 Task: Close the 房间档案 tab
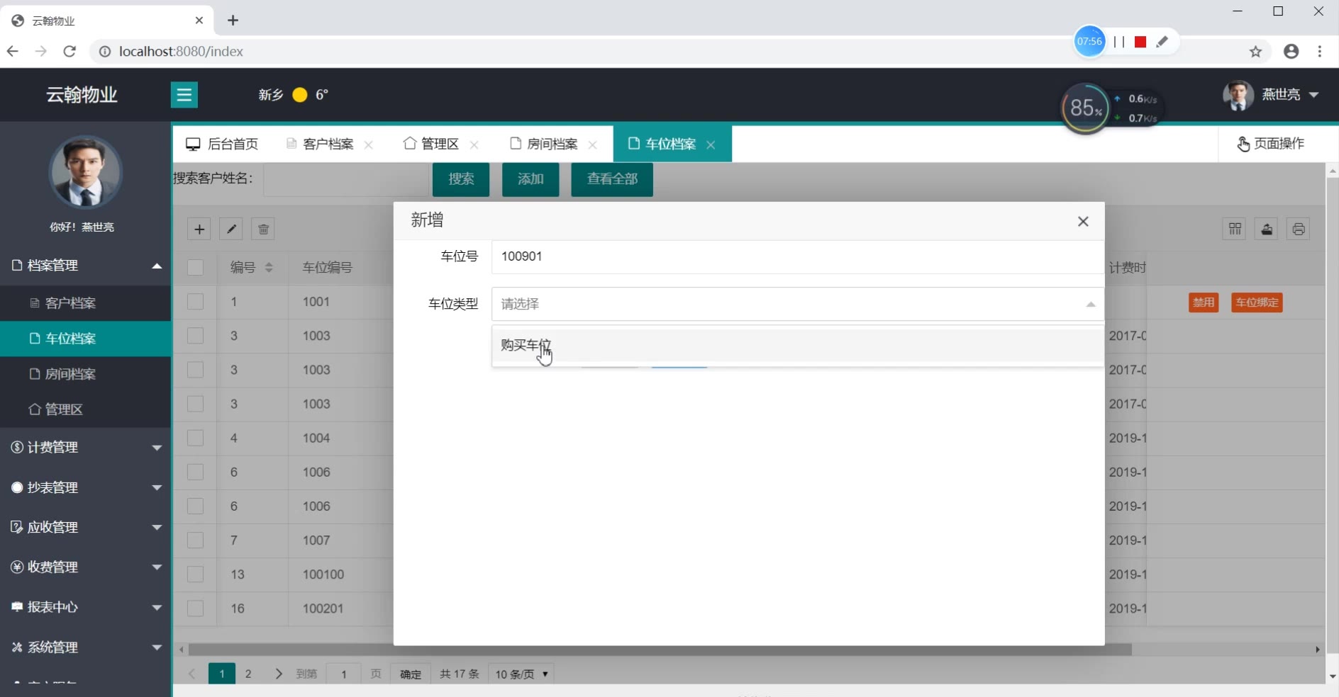pos(593,144)
